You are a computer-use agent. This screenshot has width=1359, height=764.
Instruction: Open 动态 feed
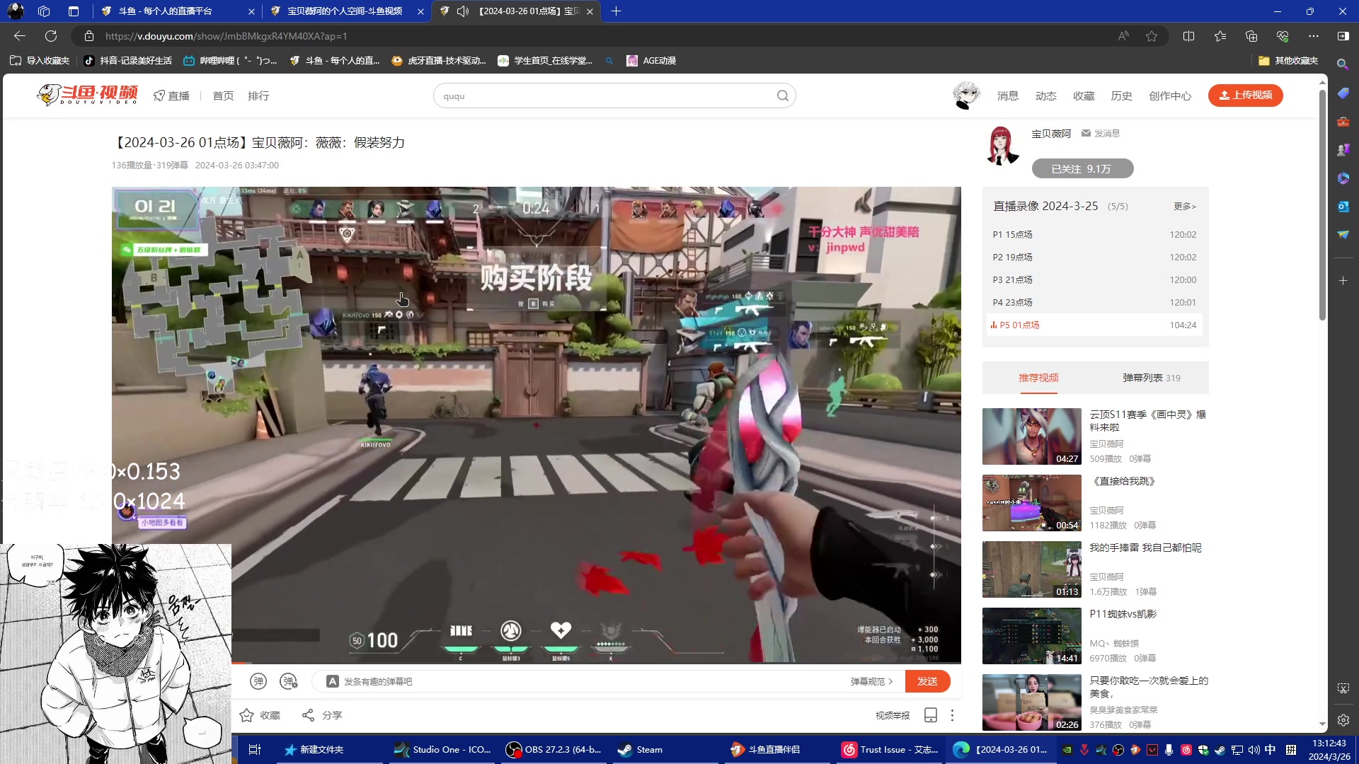coord(1046,95)
